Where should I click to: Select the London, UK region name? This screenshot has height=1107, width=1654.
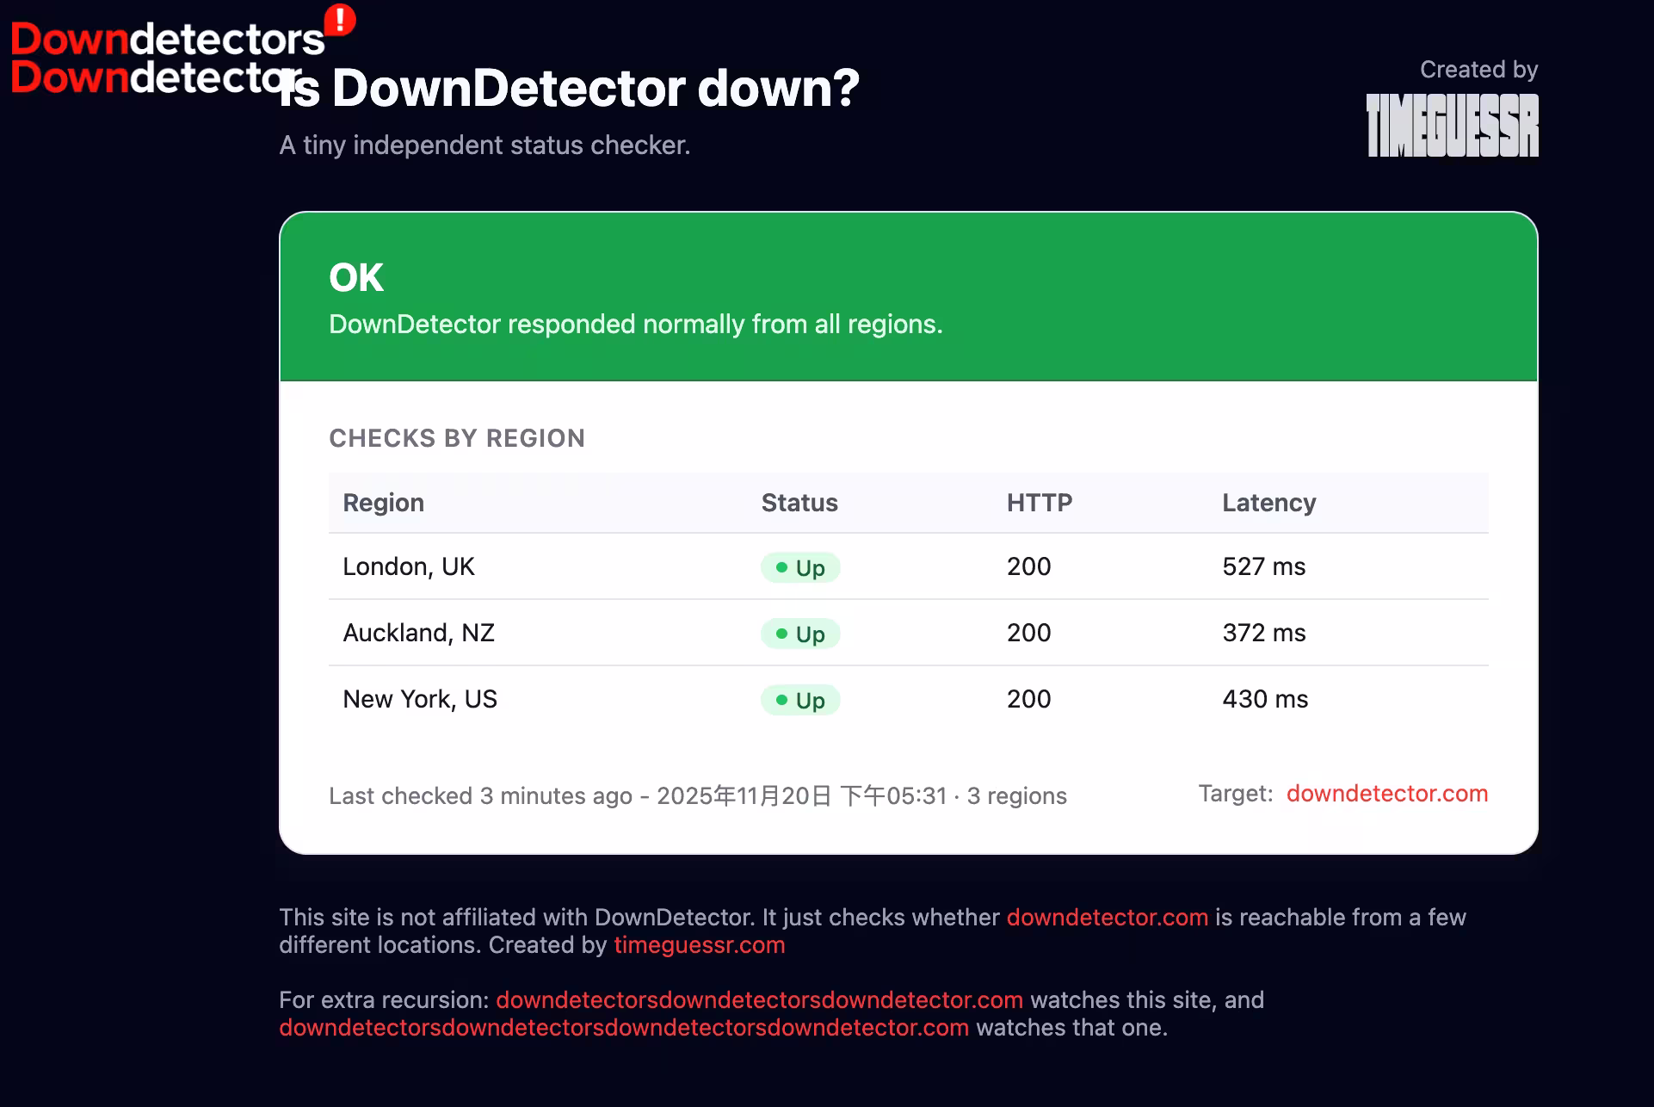click(x=409, y=566)
